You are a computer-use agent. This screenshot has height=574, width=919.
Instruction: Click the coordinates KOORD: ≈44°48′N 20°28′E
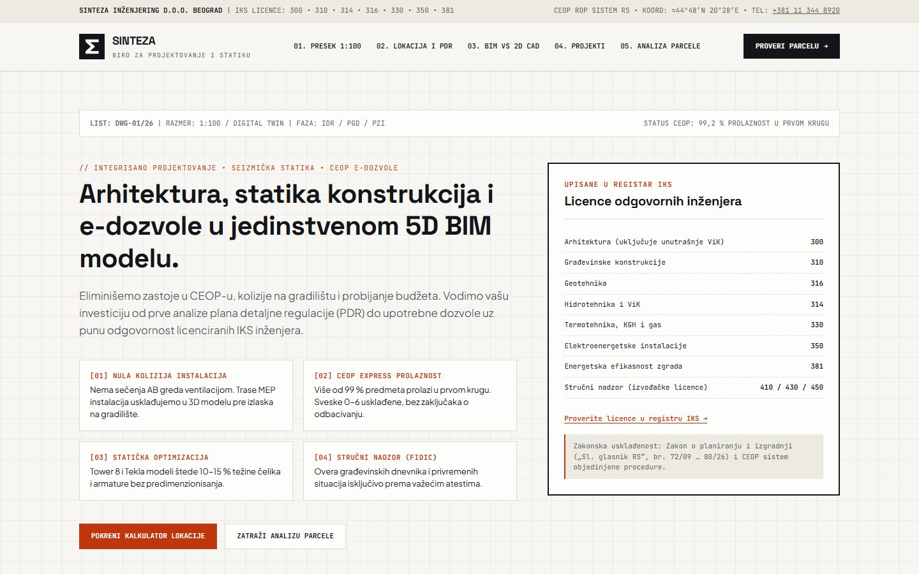coord(691,10)
